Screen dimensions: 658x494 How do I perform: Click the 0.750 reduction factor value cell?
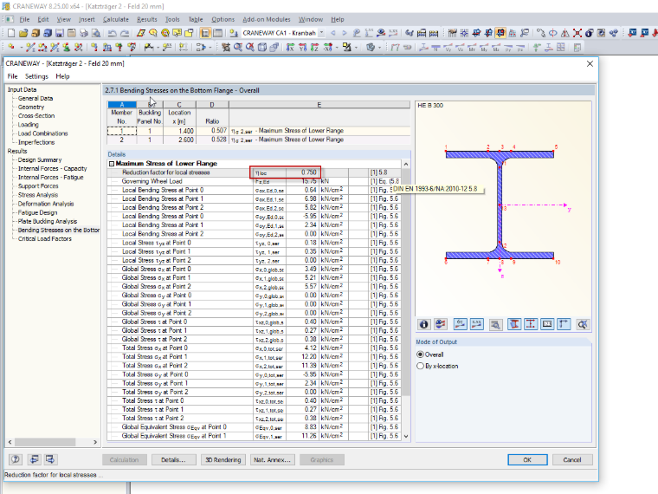304,172
